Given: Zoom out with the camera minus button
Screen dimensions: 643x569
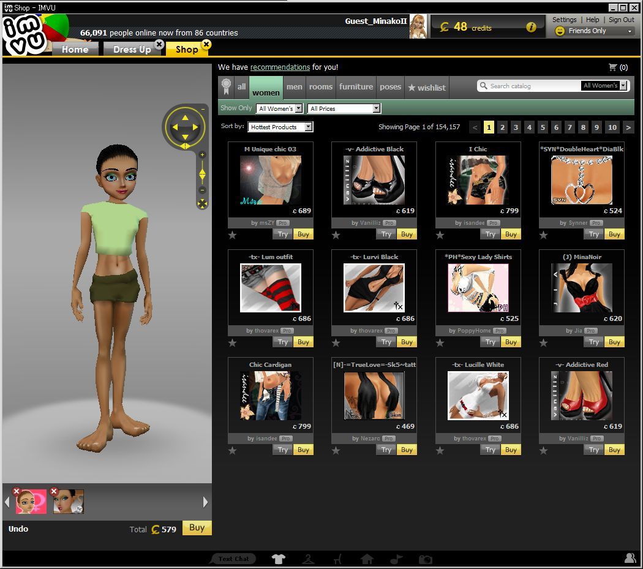Looking at the screenshot, I should pyautogui.click(x=202, y=190).
